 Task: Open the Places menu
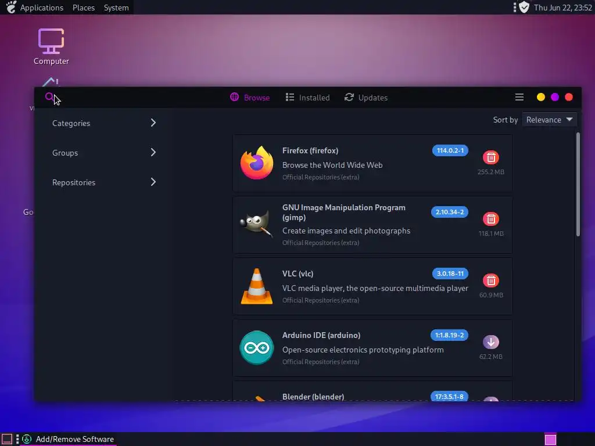84,8
